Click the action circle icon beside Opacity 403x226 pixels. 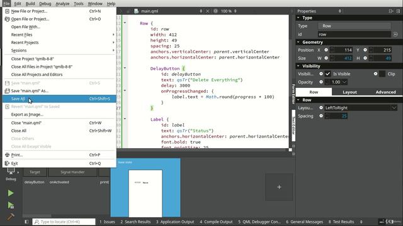321,82
